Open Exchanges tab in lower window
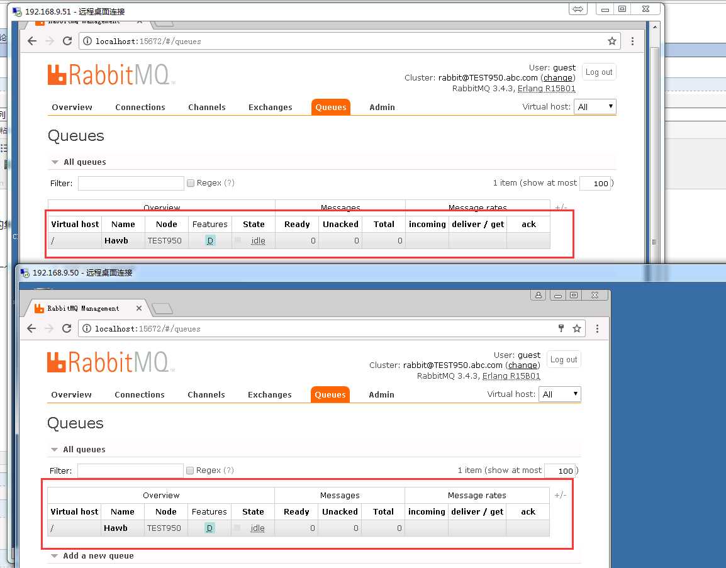The width and height of the screenshot is (726, 568). pos(270,395)
